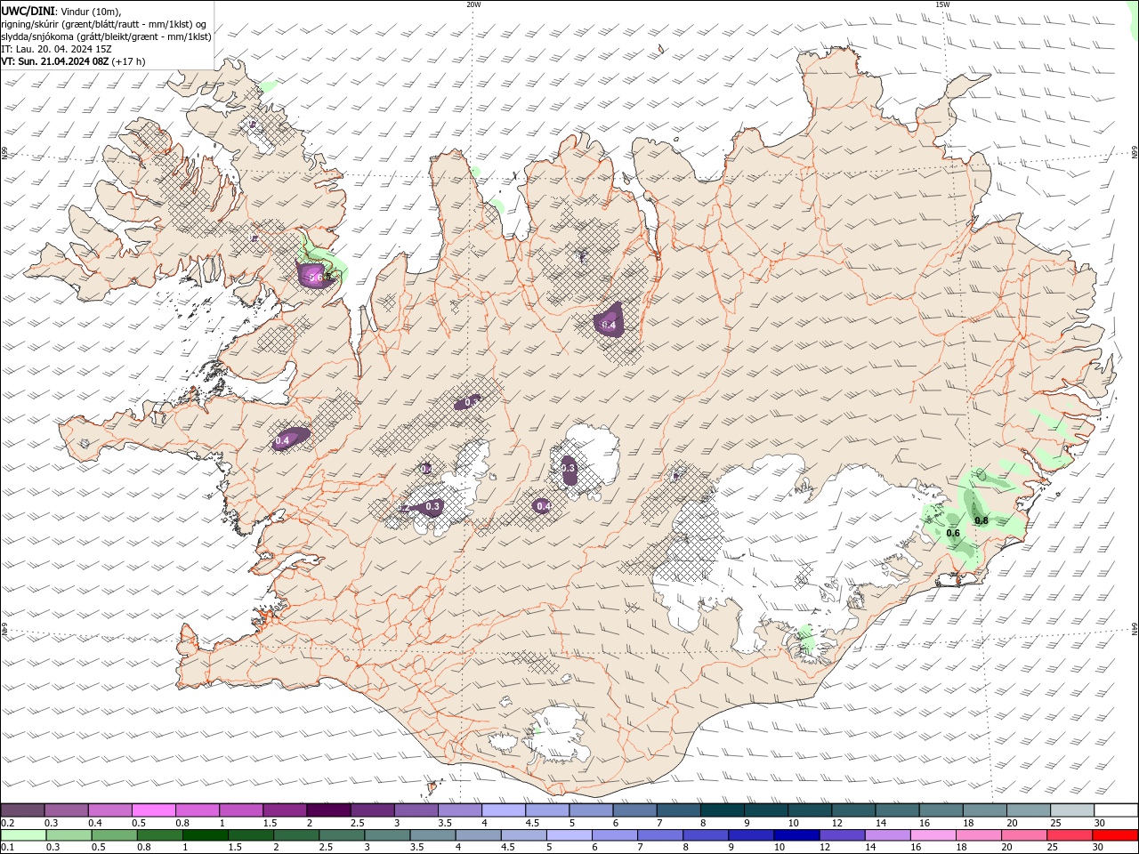This screenshot has width=1139, height=854.
Task: Click the purple 0.6 snowfall value label
Action: click(x=315, y=278)
